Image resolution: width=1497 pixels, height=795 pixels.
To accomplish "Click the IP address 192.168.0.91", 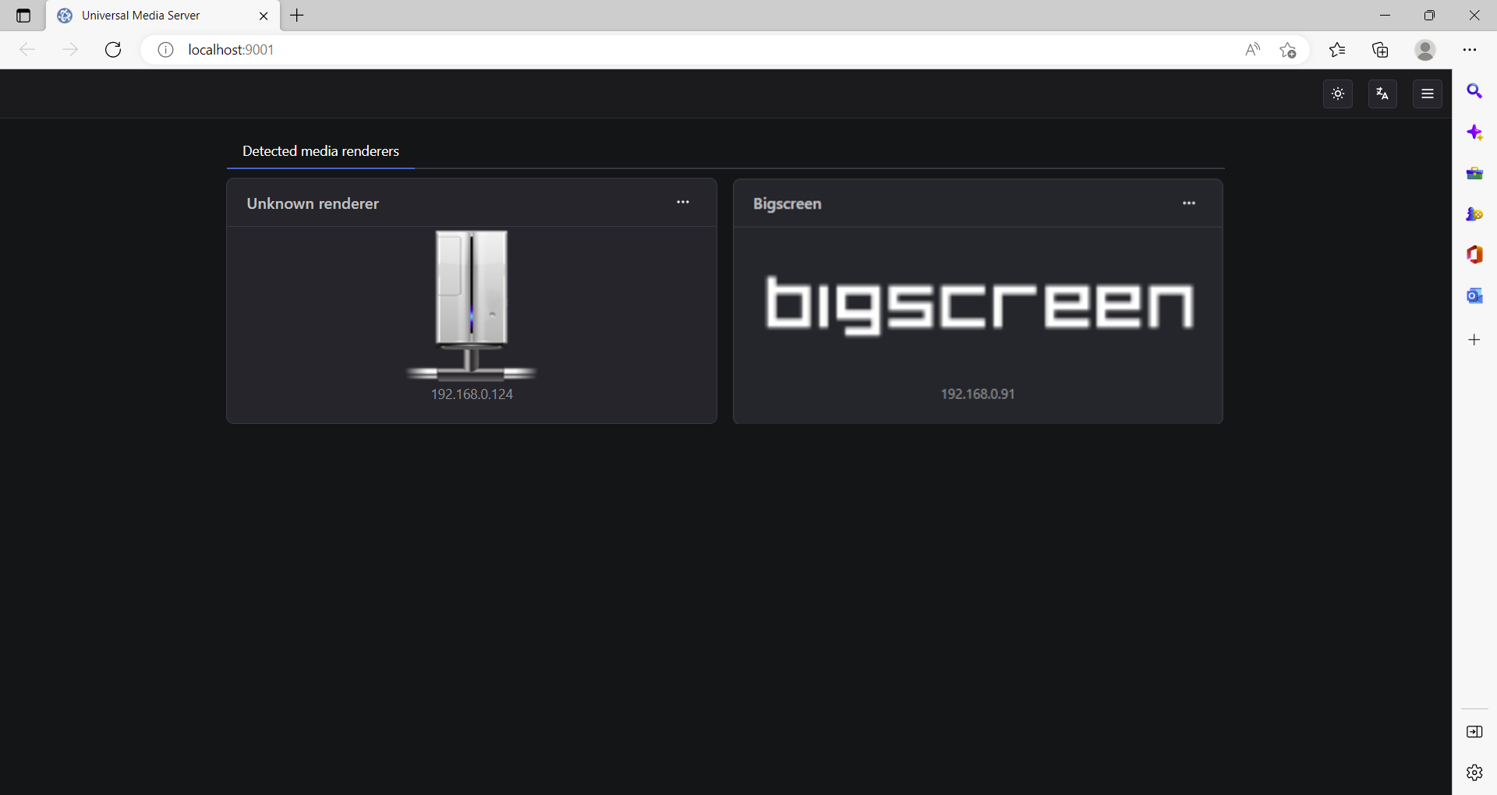I will [978, 394].
